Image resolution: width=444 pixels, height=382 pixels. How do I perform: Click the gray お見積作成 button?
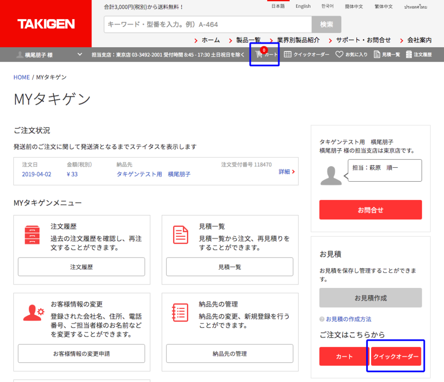pyautogui.click(x=370, y=298)
